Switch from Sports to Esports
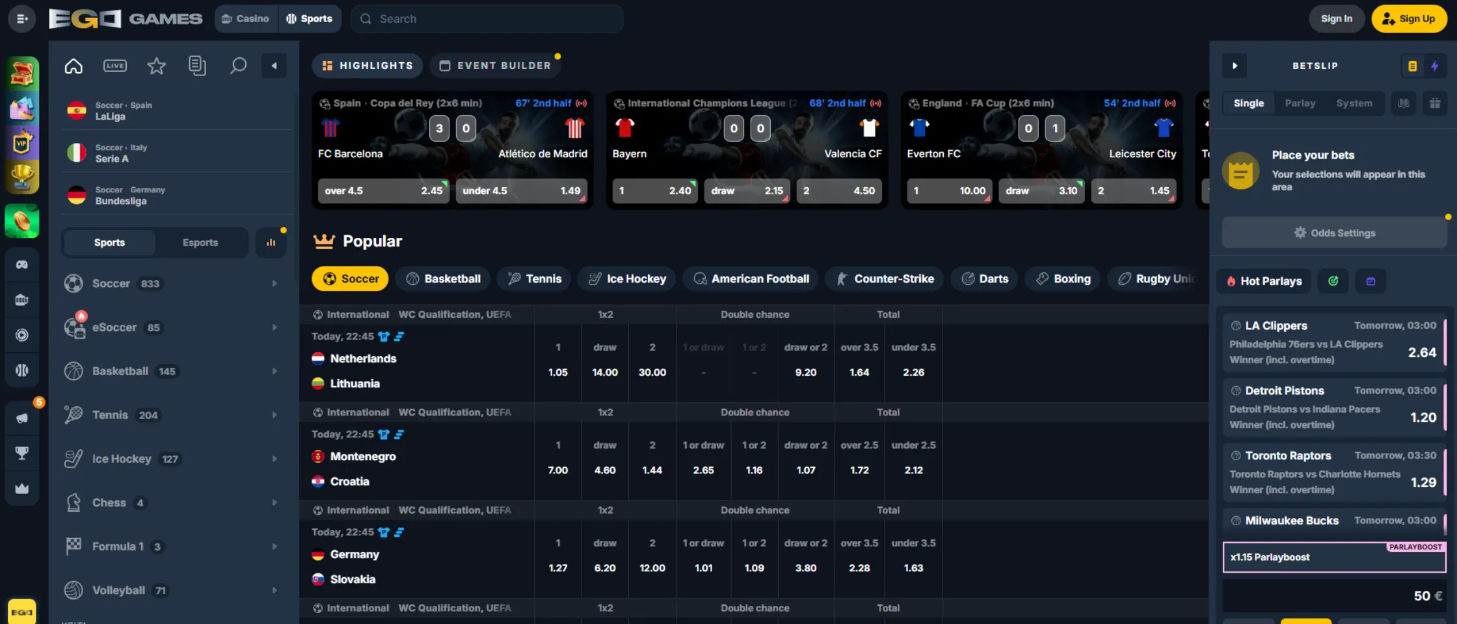The image size is (1457, 624). (200, 242)
